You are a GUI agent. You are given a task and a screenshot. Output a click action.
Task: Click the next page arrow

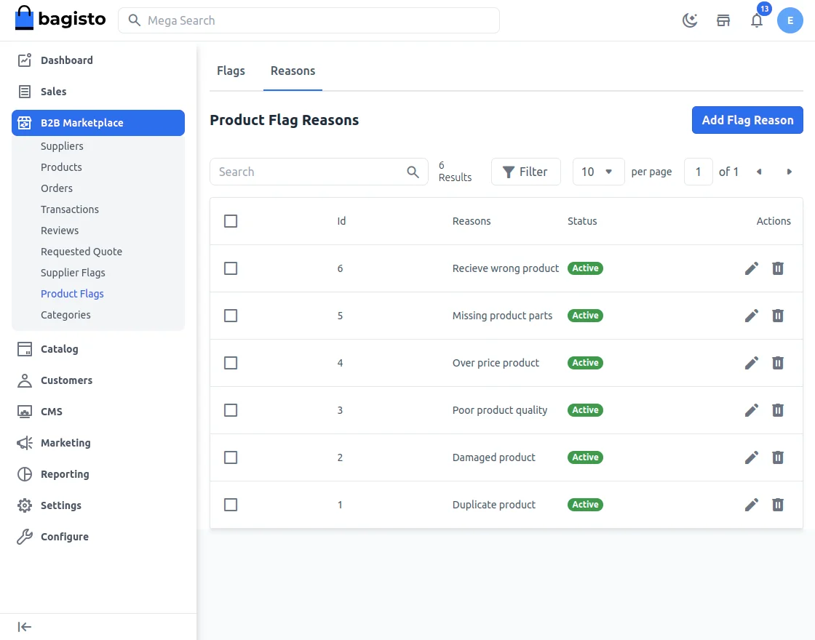[x=789, y=172]
